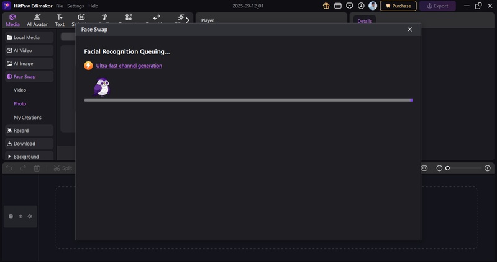Click the redo arrow in timeline toolbar
Viewport: 497px width, 262px height.
(x=23, y=168)
